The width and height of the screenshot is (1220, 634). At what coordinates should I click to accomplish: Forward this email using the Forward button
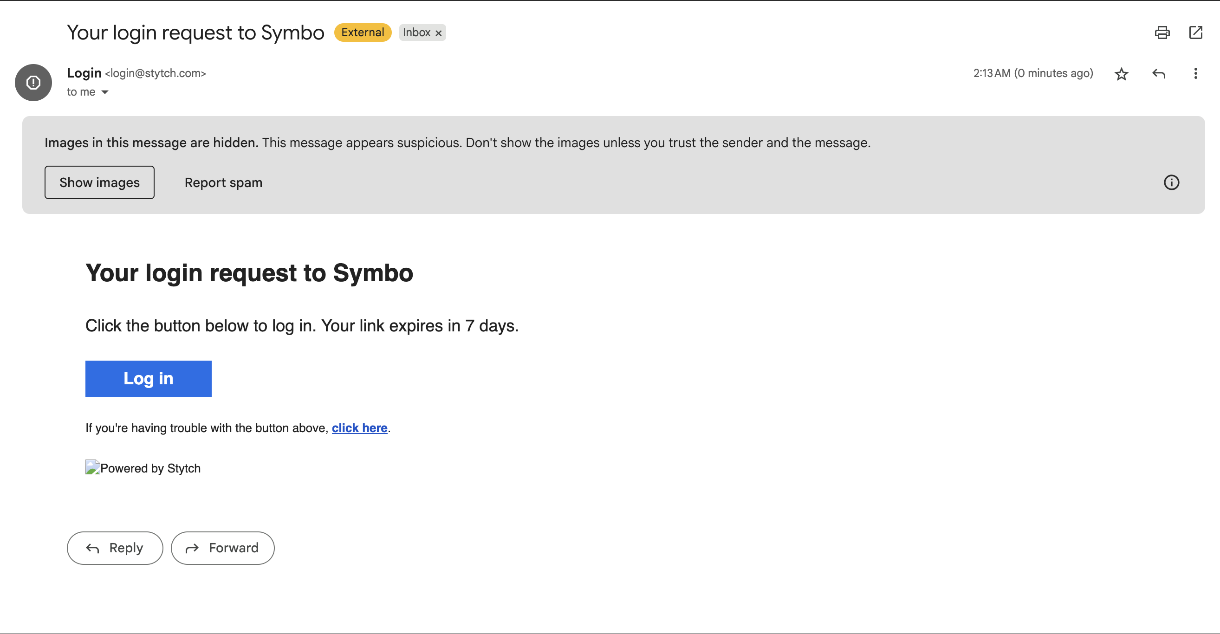coord(222,548)
